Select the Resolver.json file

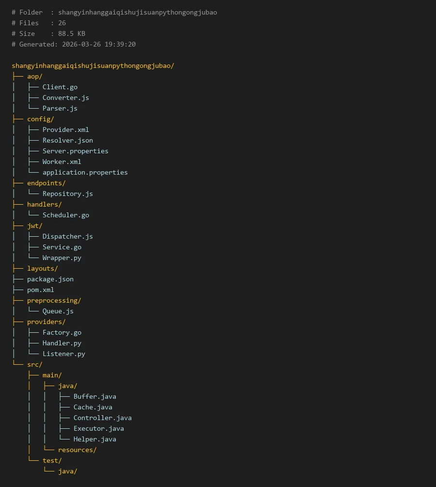click(x=67, y=140)
